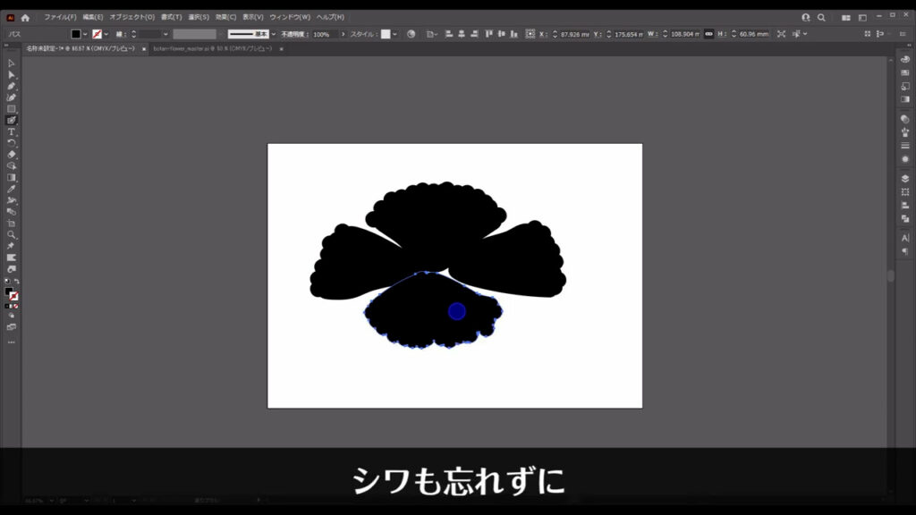Open the Search magnifier in title bar
Viewport: 916px width, 515px height.
821,18
